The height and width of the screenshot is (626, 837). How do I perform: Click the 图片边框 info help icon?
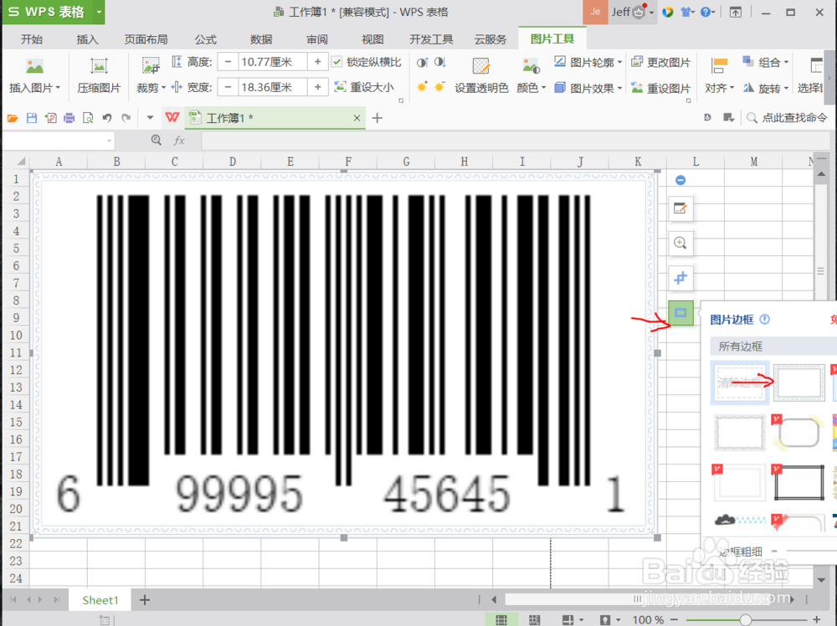[x=765, y=319]
